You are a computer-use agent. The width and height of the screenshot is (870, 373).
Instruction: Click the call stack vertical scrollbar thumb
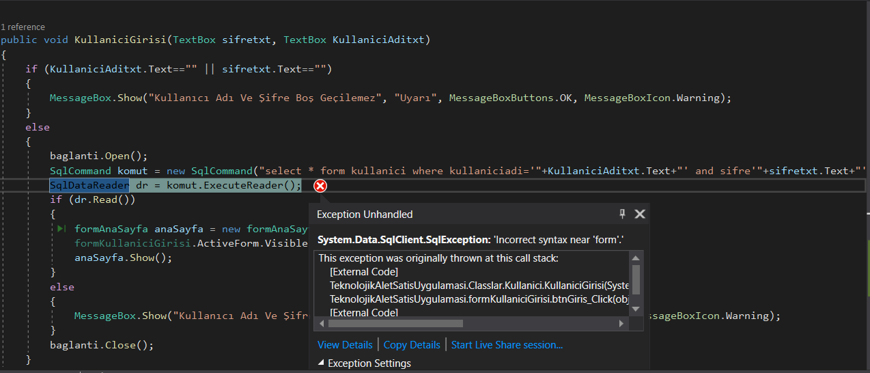[636, 278]
